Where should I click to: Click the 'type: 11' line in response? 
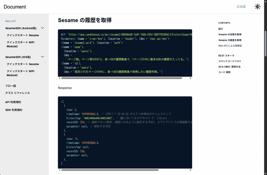[72, 139]
